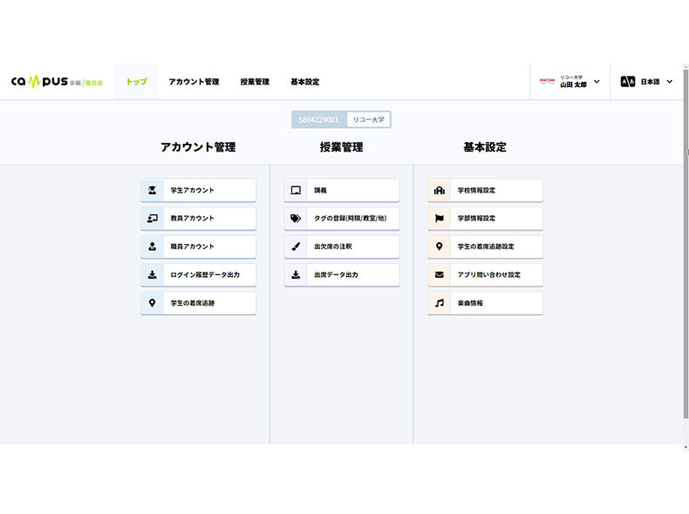The height and width of the screenshot is (514, 689).
Task: Select the トップ tab in navigation
Action: click(x=136, y=82)
